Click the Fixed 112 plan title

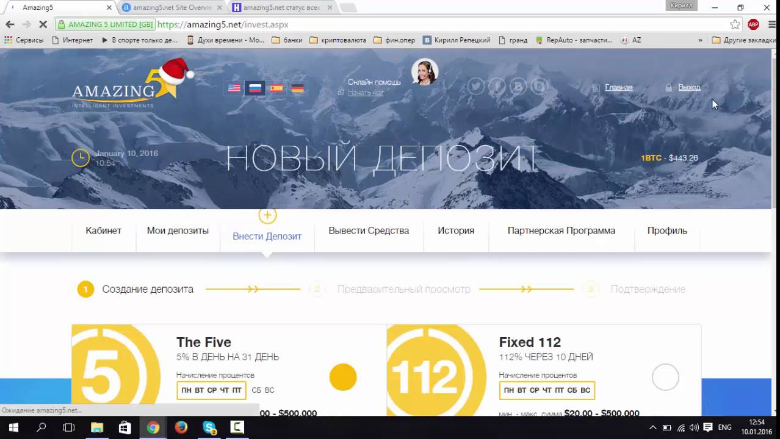click(530, 342)
